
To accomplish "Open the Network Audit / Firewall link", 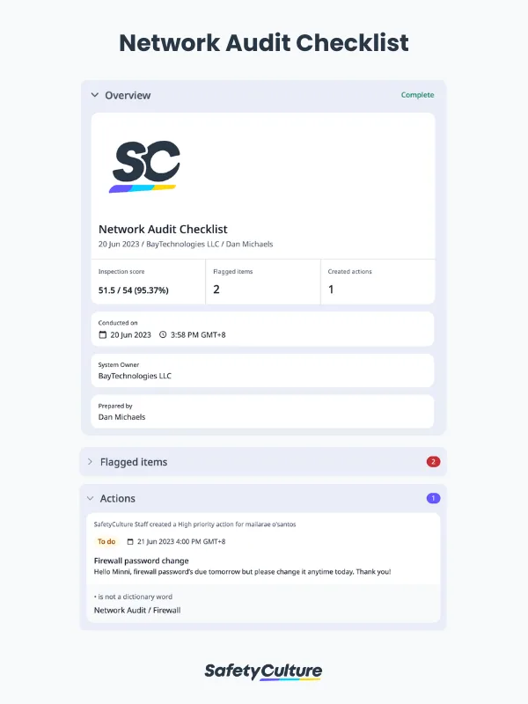I will click(x=136, y=610).
